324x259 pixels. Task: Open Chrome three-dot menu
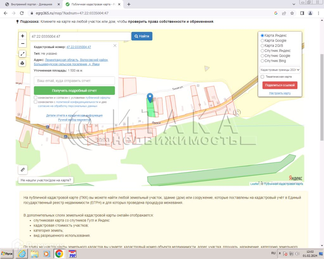click(x=318, y=13)
